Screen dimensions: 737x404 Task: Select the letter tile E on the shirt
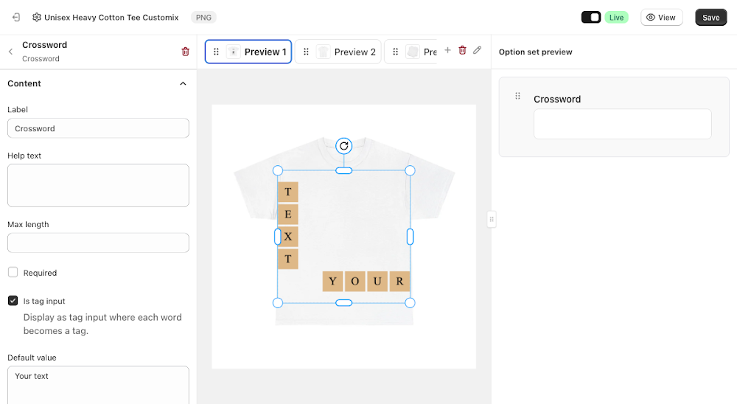tap(288, 215)
